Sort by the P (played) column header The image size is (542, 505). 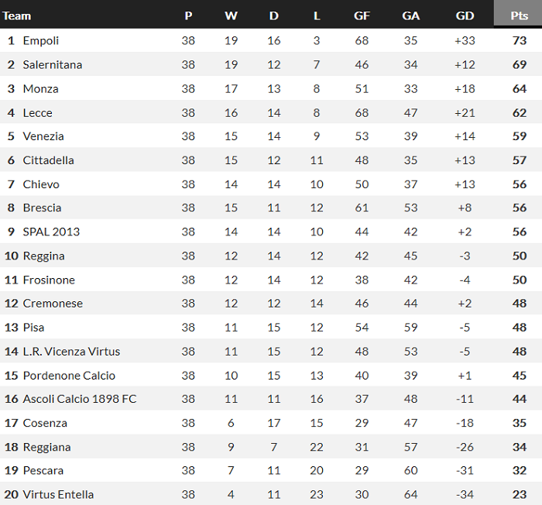tap(188, 15)
